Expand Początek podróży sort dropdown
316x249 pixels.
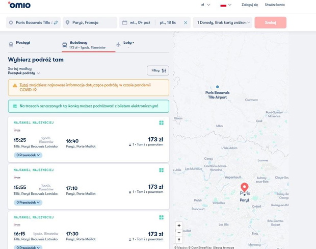pyautogui.click(x=24, y=73)
